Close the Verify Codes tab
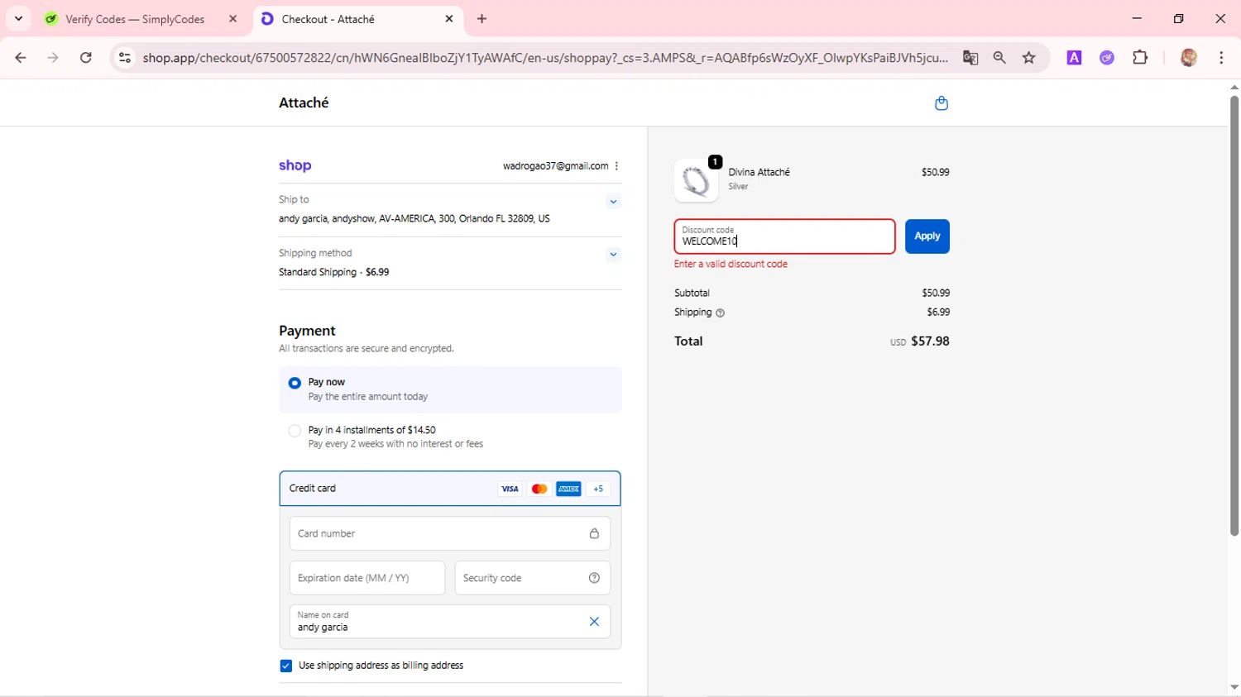This screenshot has width=1241, height=697. 232,19
